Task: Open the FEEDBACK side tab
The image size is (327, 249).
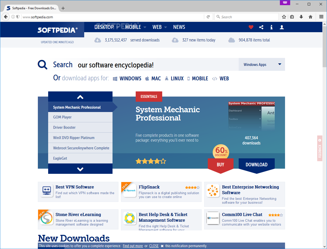Action: [320, 148]
